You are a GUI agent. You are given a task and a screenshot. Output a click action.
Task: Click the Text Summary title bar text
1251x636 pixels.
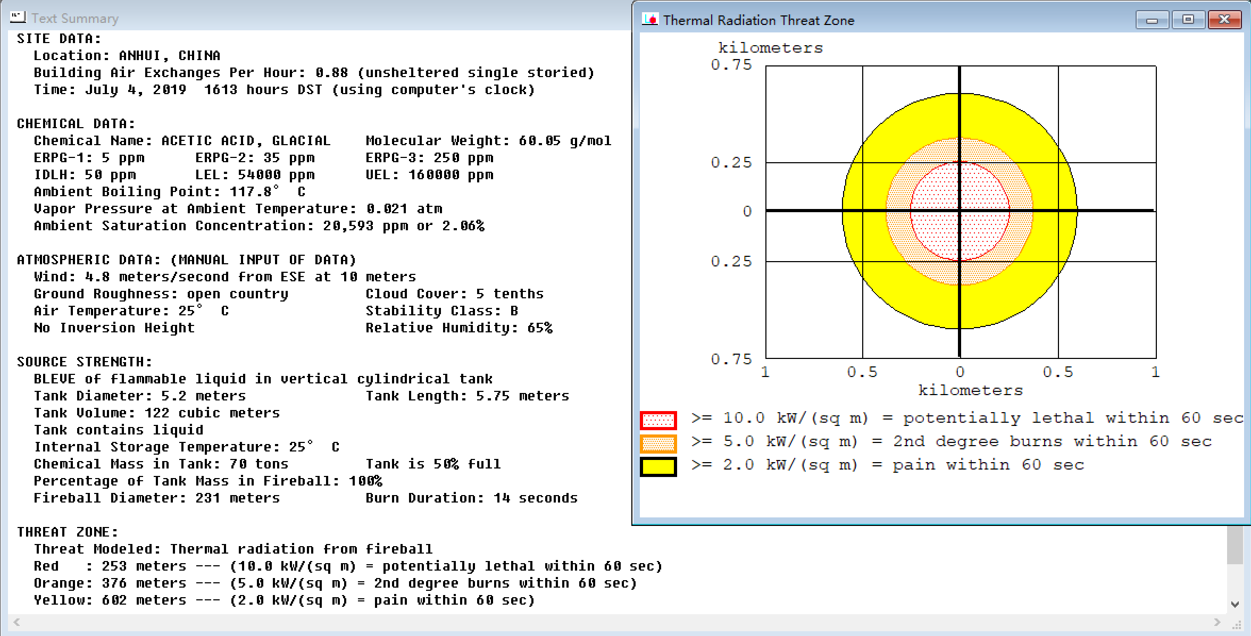click(x=75, y=19)
